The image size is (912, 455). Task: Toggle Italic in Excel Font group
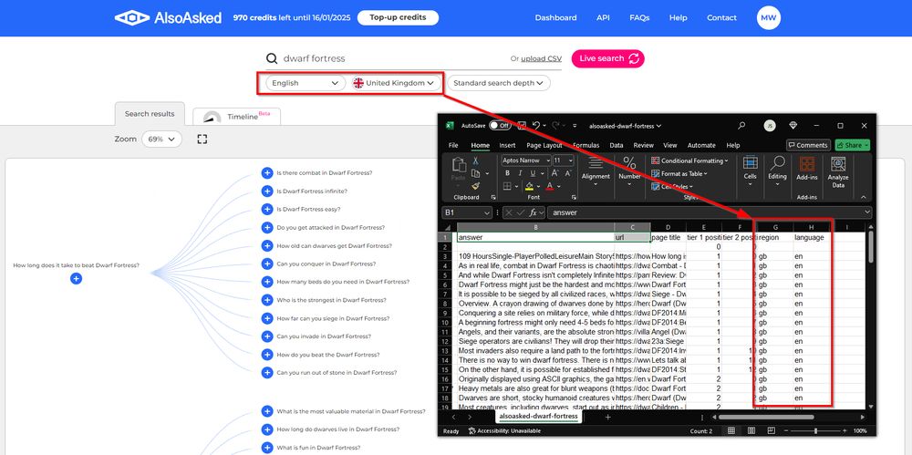[x=520, y=173]
